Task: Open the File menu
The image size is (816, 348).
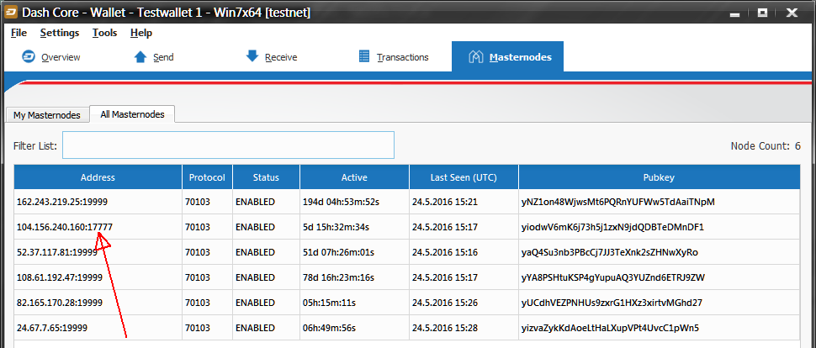Action: click(19, 33)
